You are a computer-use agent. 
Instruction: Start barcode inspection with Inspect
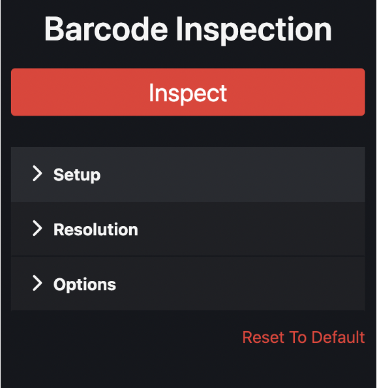[188, 92]
